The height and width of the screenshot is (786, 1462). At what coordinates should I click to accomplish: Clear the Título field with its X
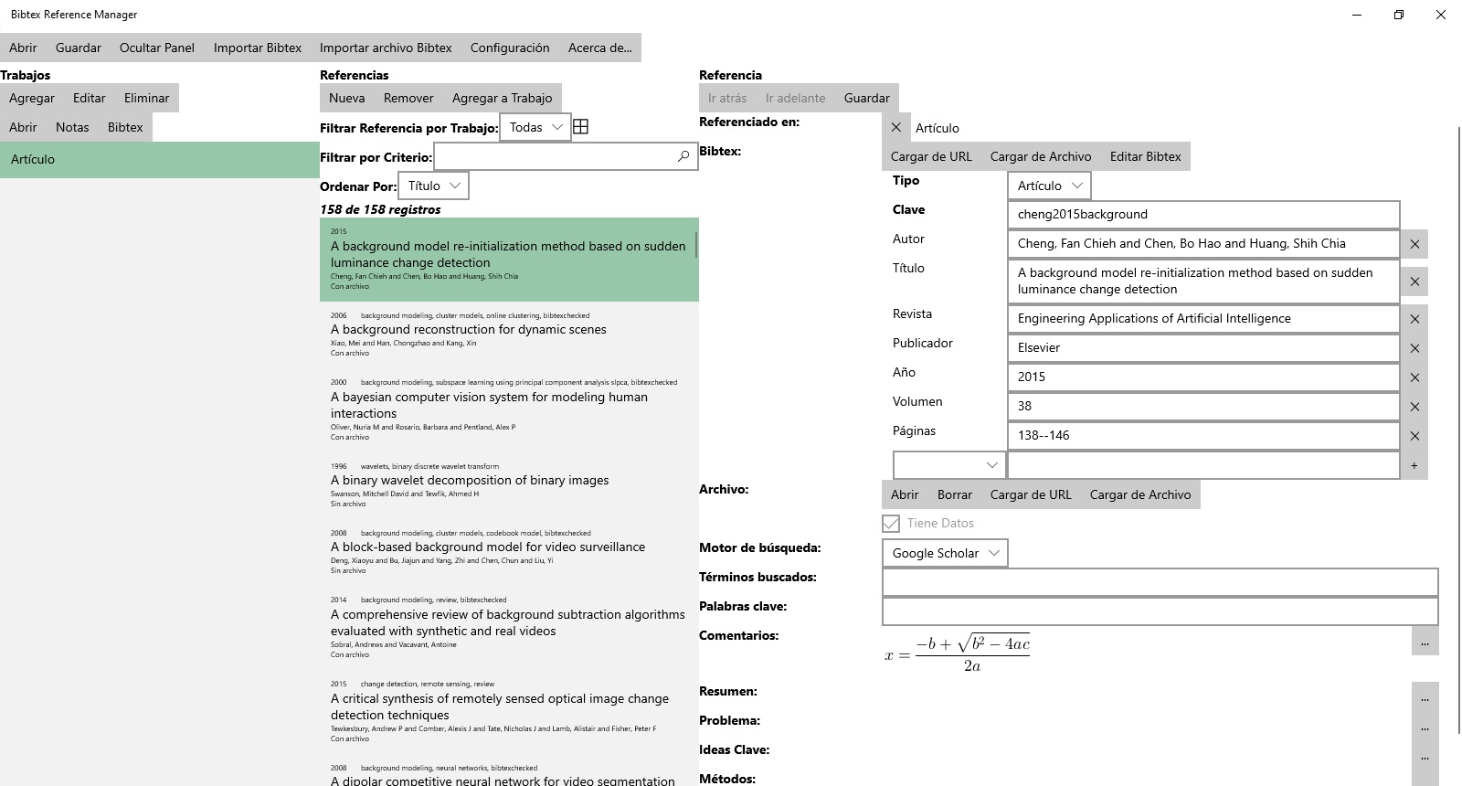(1414, 281)
